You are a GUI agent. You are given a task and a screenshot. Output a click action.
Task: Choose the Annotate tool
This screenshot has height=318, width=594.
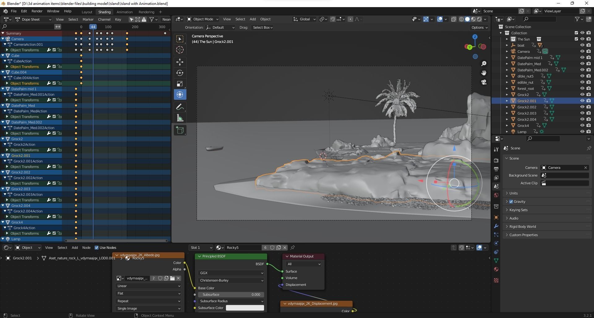[180, 107]
